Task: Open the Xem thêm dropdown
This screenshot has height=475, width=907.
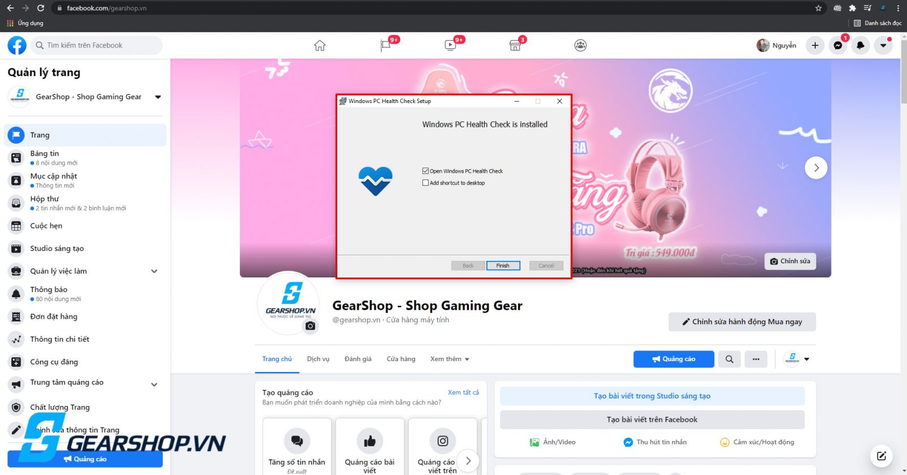Action: 450,359
